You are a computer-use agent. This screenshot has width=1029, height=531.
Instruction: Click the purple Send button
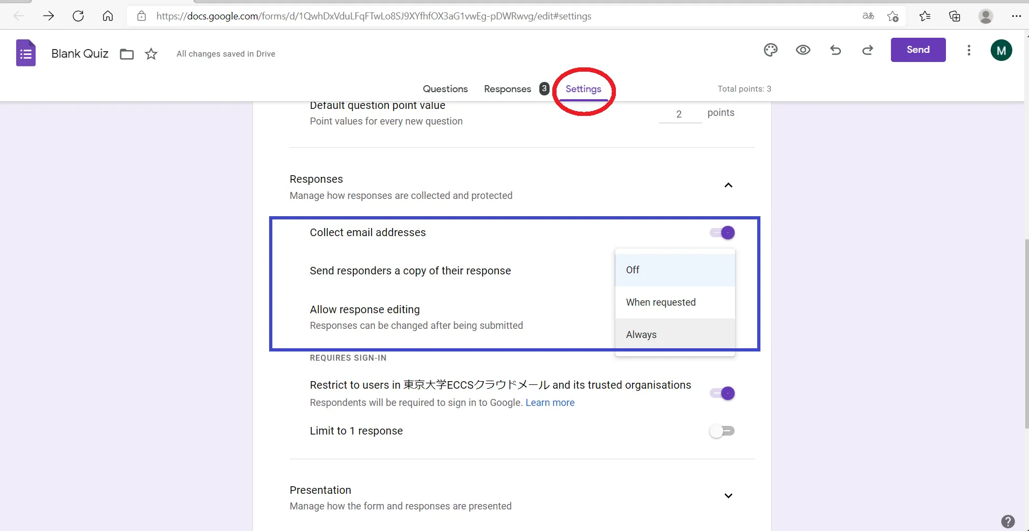pos(918,50)
